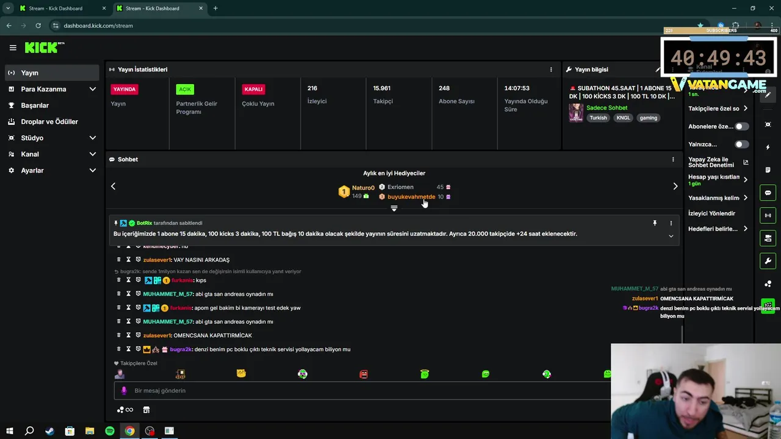781x439 pixels.
Task: Open the wrench tools icon in right toolbar
Action: (768, 261)
